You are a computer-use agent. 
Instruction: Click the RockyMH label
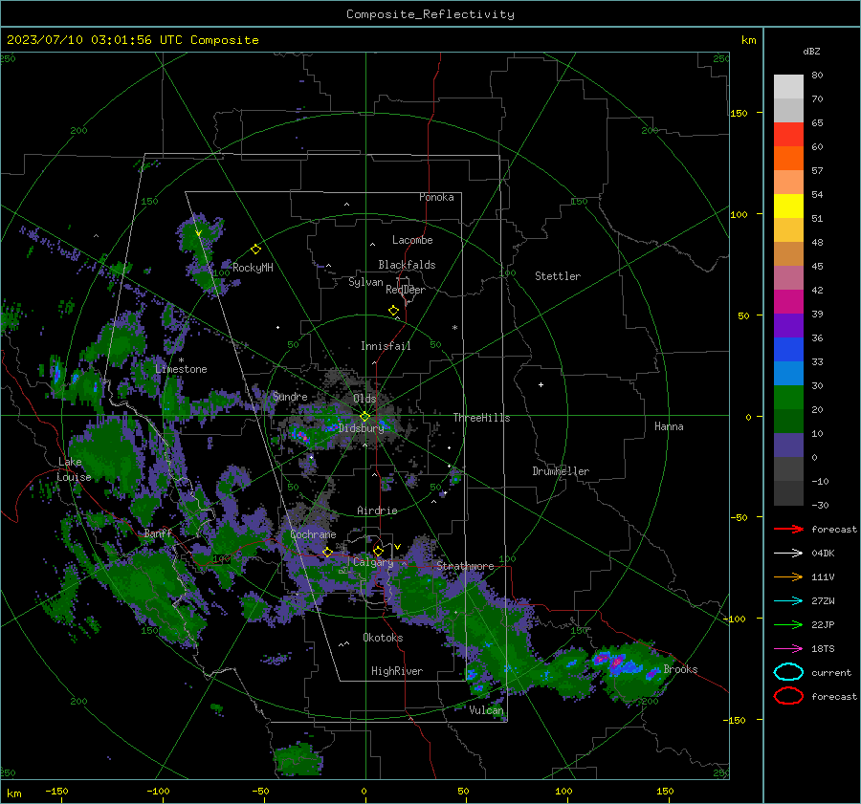tap(253, 268)
